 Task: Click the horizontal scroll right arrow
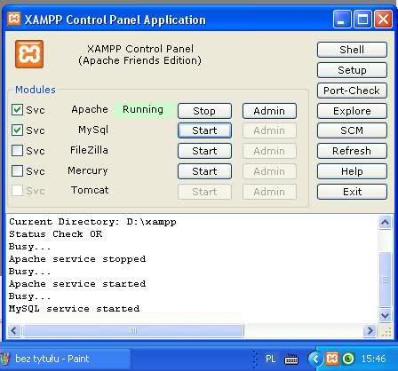click(370, 330)
